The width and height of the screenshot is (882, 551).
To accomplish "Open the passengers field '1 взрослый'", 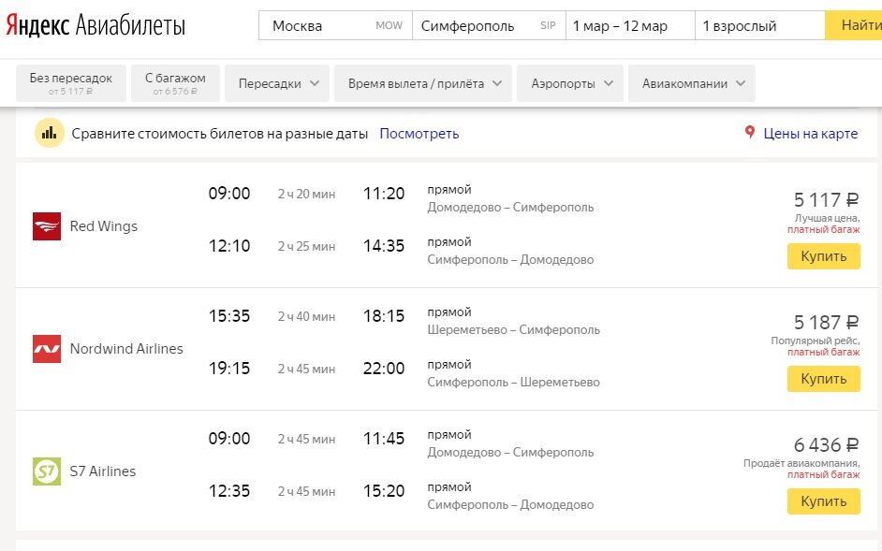I will coord(760,25).
